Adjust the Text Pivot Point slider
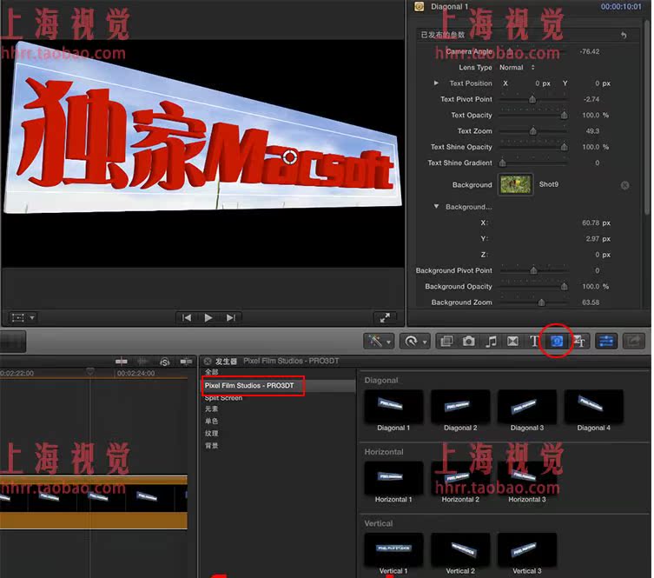 (x=533, y=99)
